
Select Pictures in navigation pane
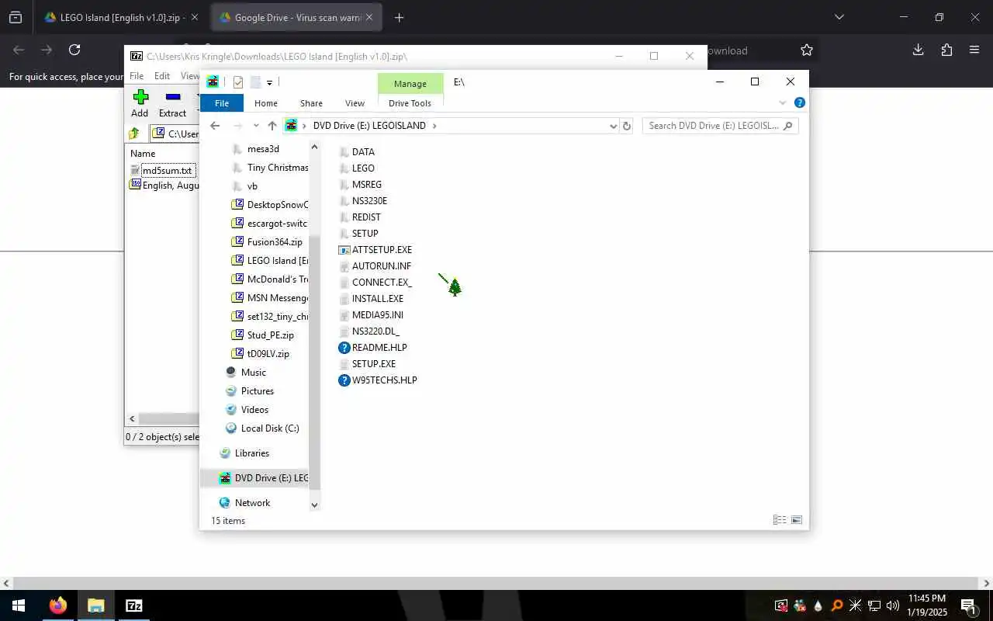point(257,391)
